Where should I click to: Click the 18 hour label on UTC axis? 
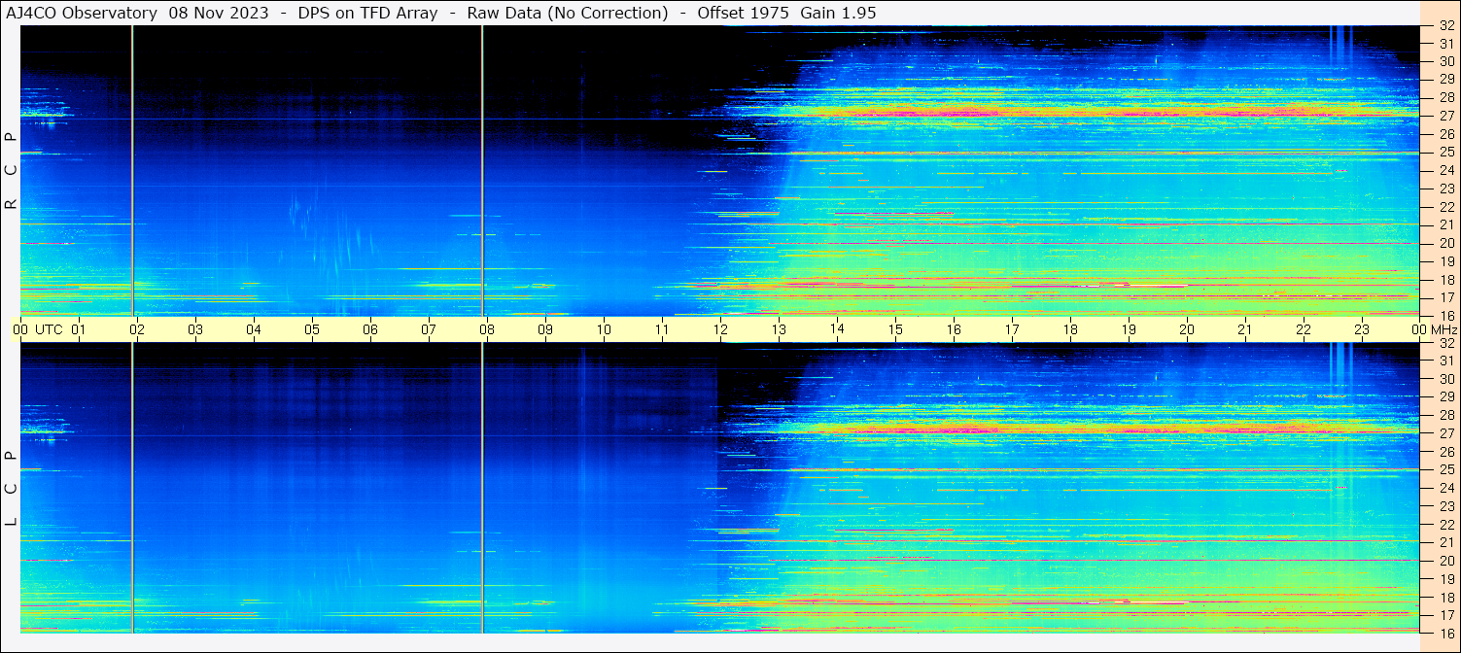point(1070,329)
